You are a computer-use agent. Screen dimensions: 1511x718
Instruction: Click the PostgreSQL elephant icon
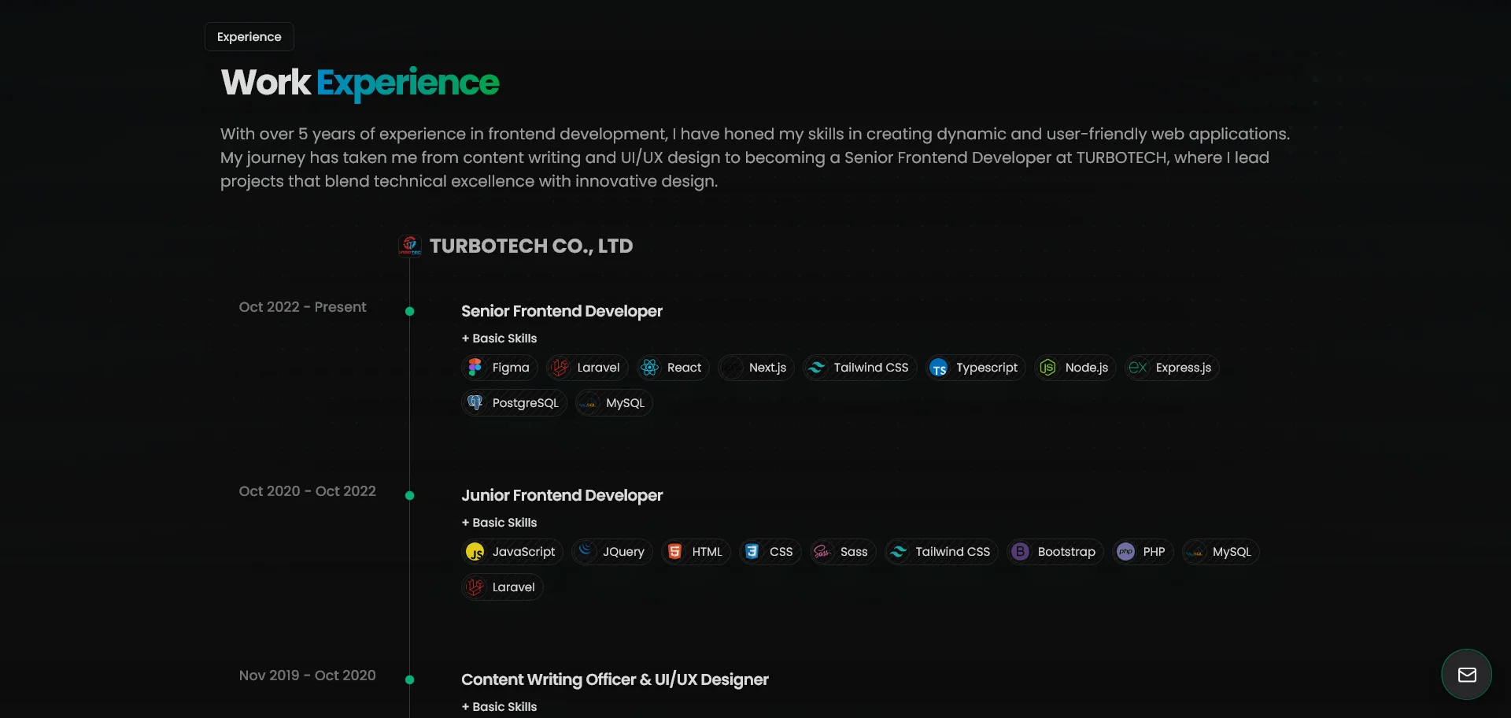(475, 402)
